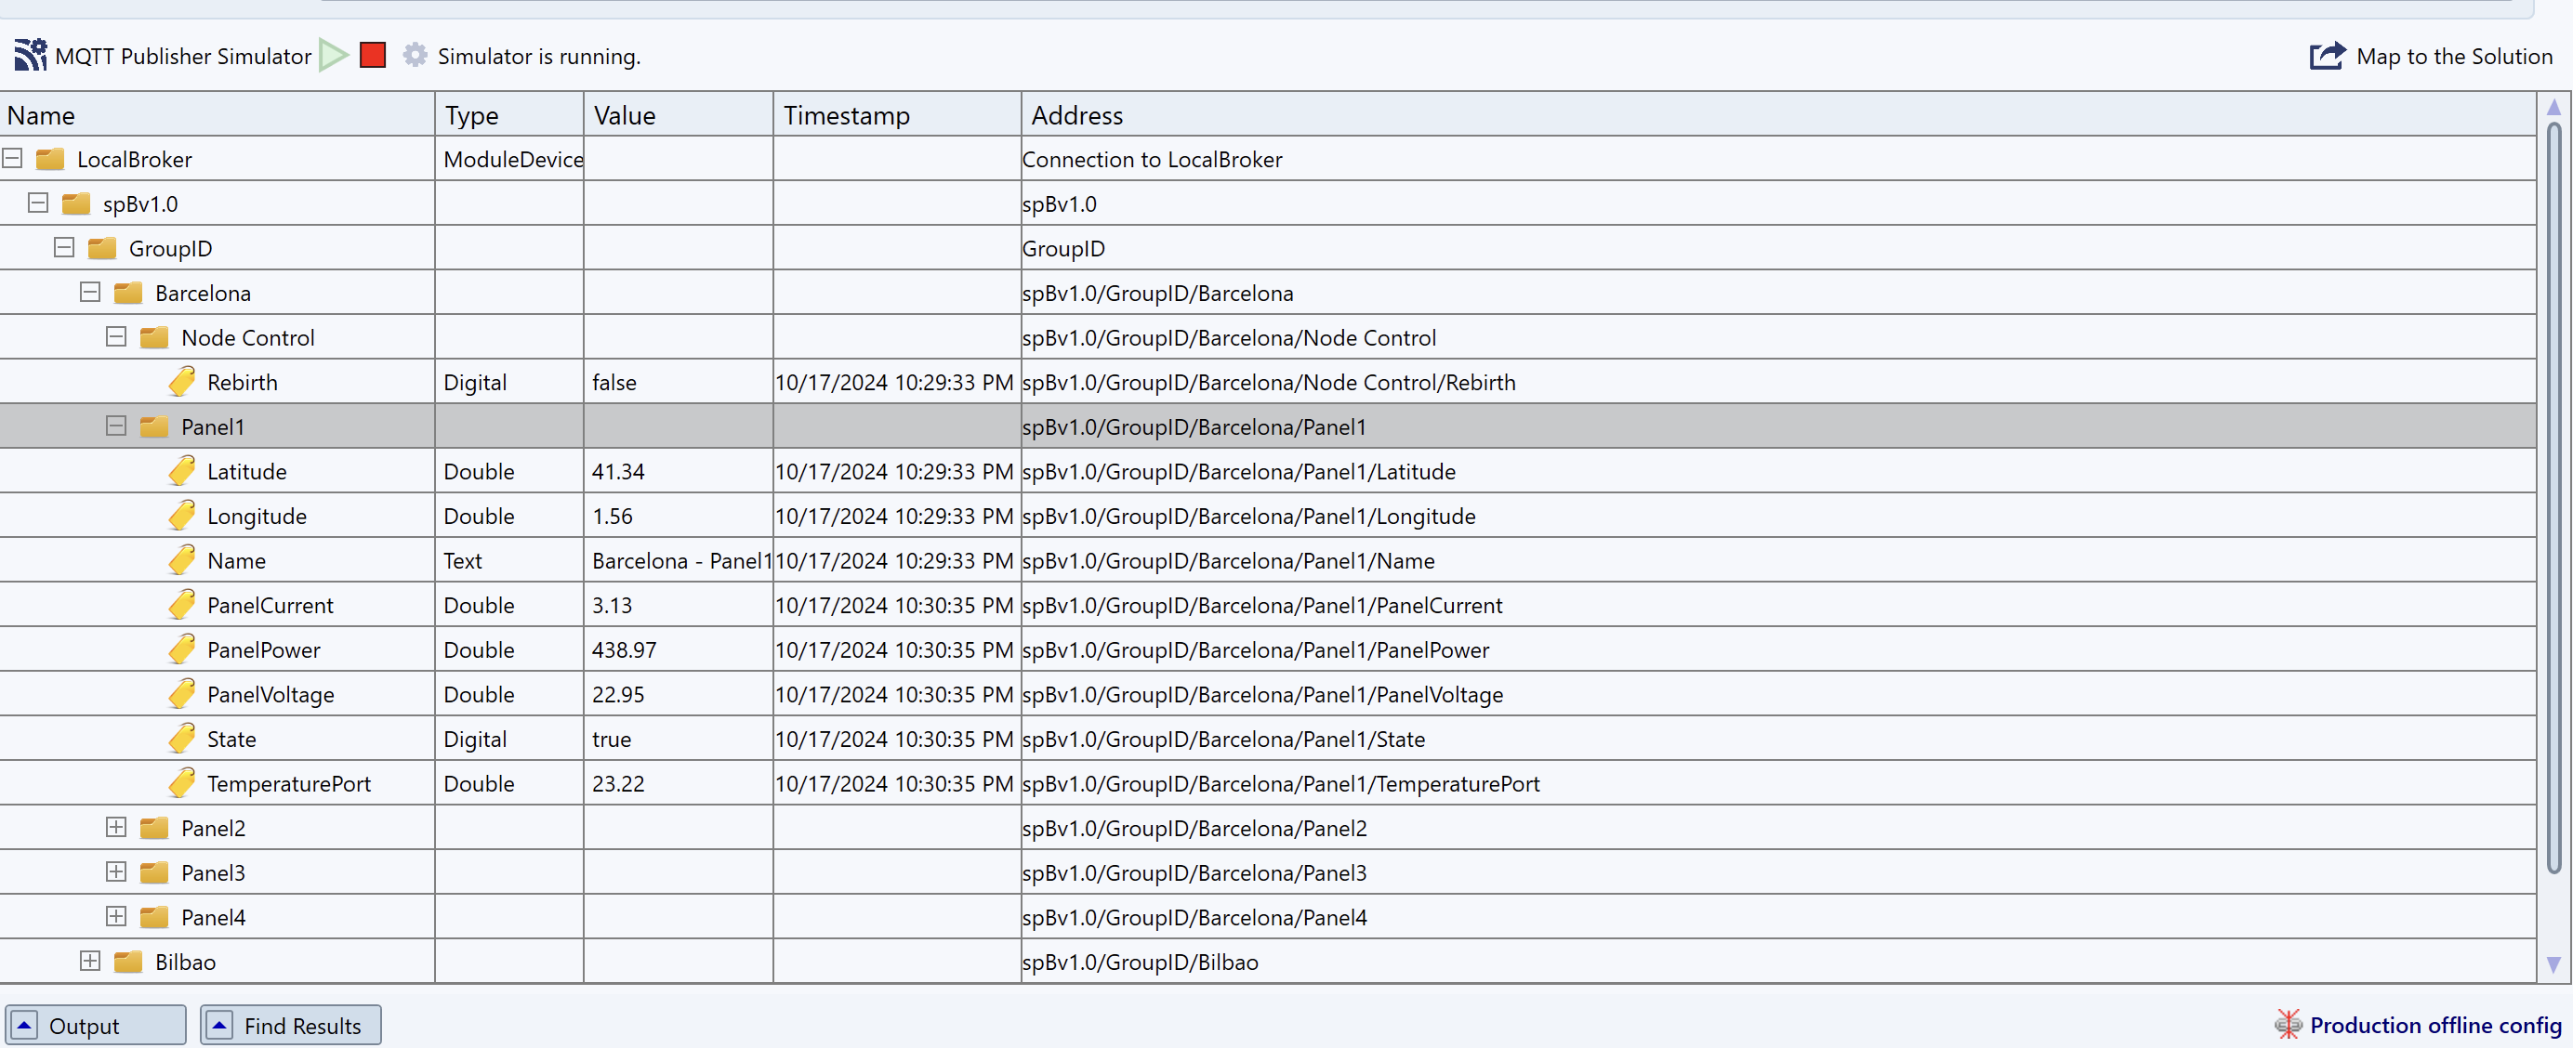Open the Output panel tab
Screen dimensions: 2573x1048
coord(96,1025)
